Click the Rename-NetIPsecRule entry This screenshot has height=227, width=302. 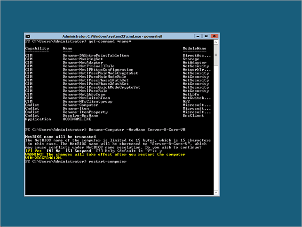click(85, 91)
